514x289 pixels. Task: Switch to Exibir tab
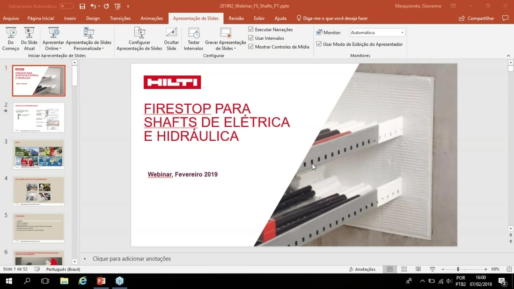pyautogui.click(x=259, y=18)
